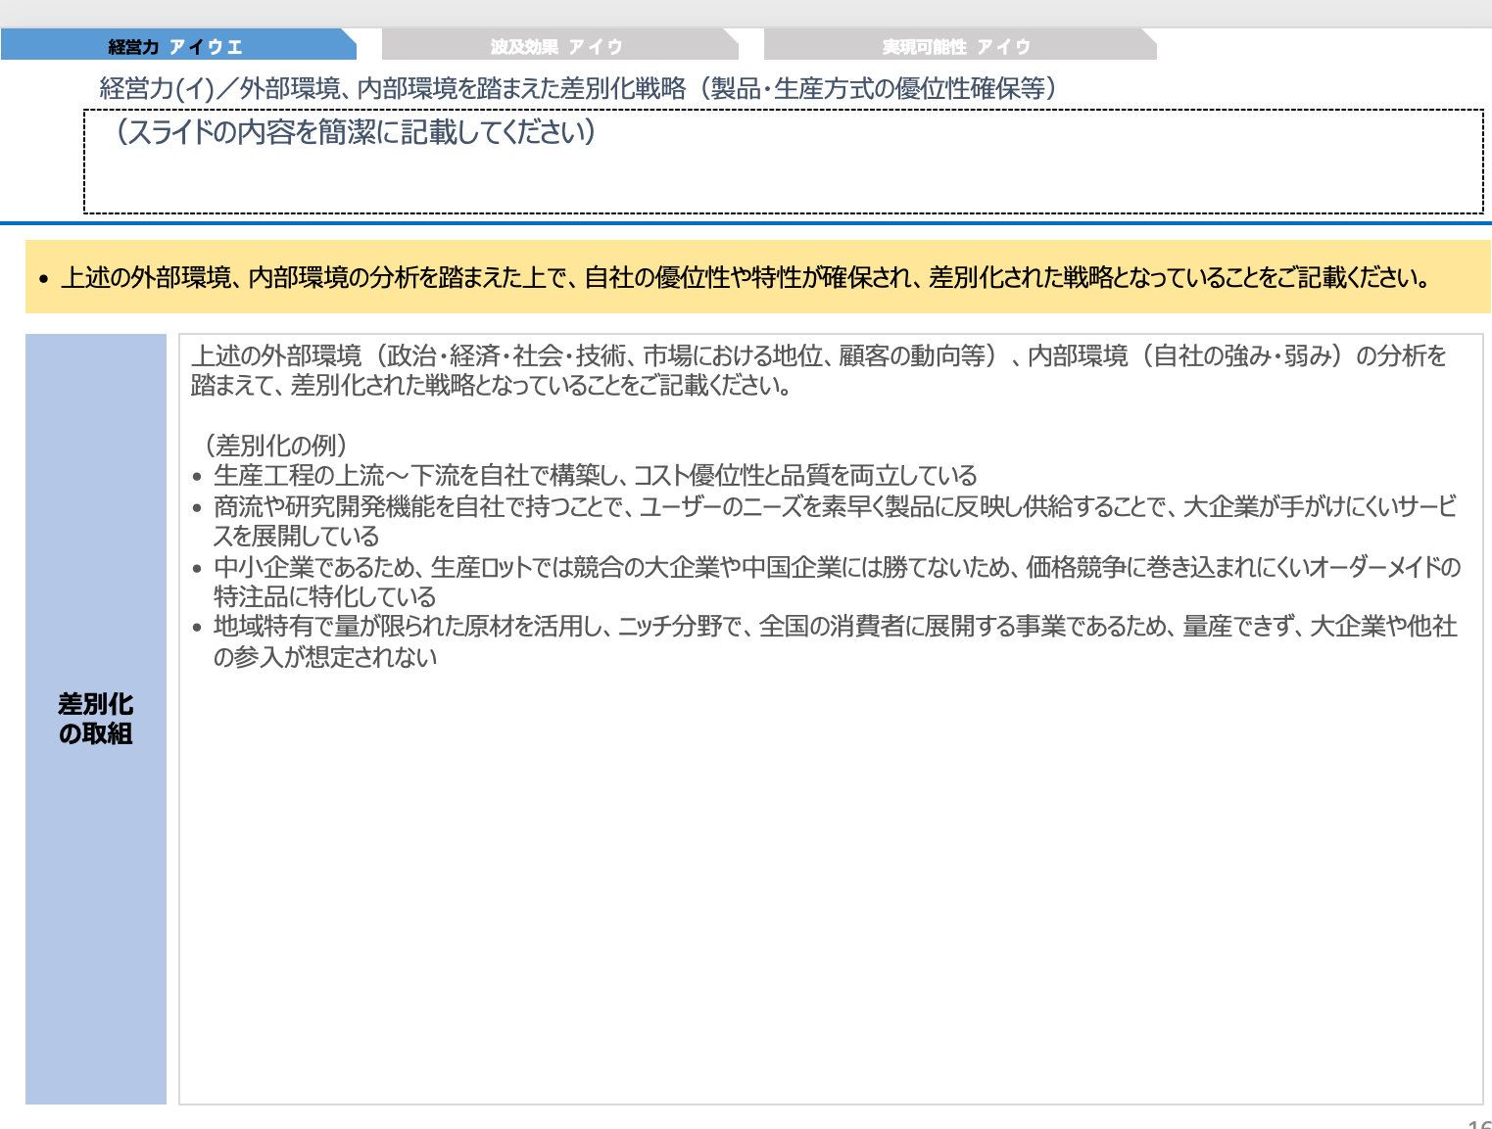Viewport: 1492px width, 1129px height.
Task: Click the page number 16
Action: (x=1479, y=1121)
